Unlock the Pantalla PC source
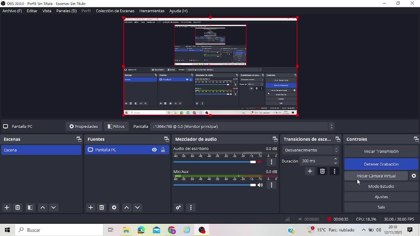This screenshot has height=236, width=420. (x=163, y=150)
